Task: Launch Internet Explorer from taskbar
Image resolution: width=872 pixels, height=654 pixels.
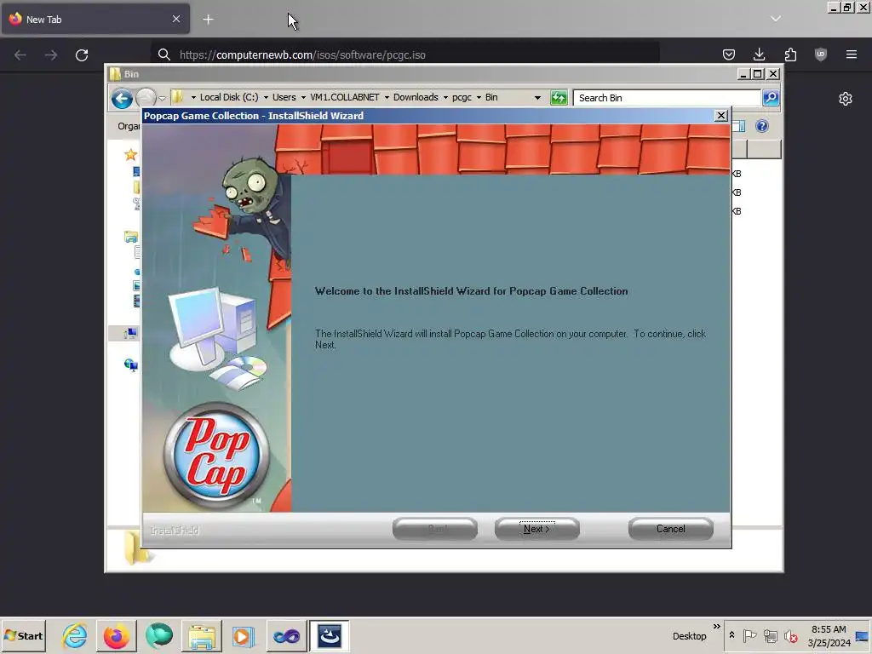Action: (75, 635)
